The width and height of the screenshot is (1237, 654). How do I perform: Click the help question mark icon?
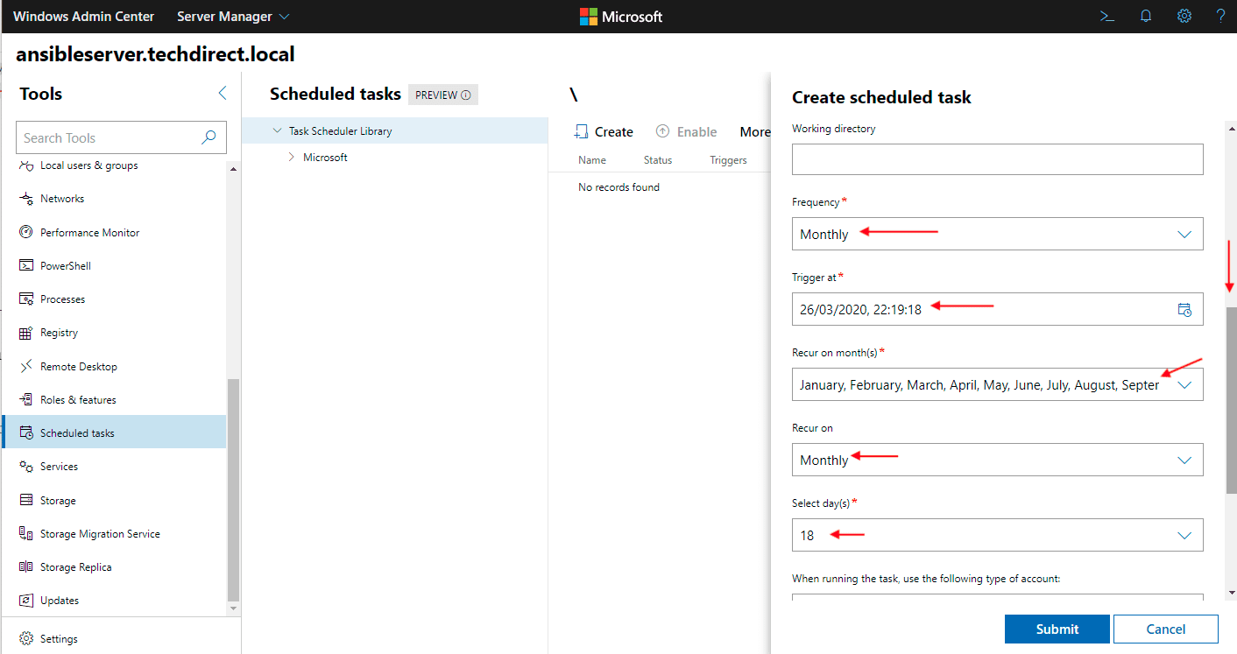[x=1220, y=16]
